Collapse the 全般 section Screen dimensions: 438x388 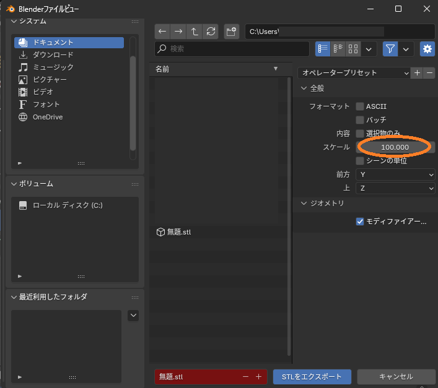304,88
